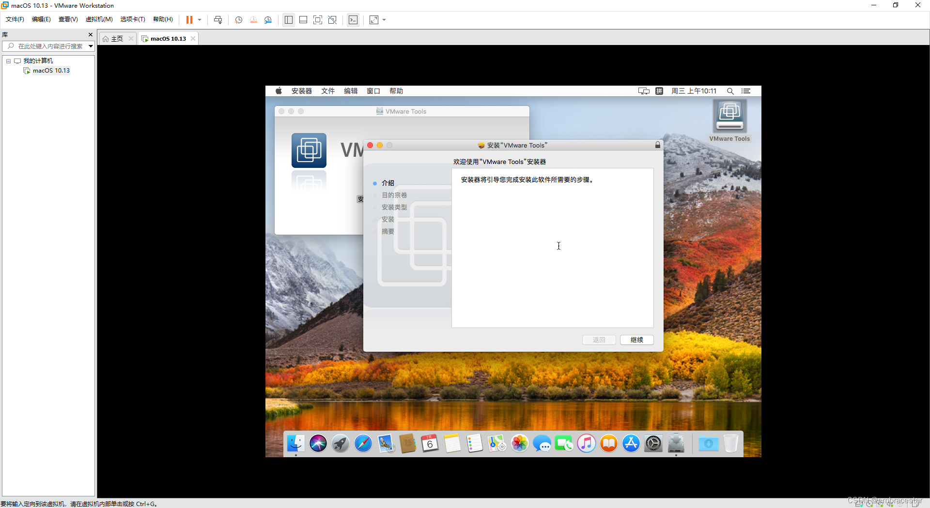Viewport: 930px width, 508px height.
Task: Close the macOS 10.13 tab
Action: pyautogui.click(x=193, y=39)
